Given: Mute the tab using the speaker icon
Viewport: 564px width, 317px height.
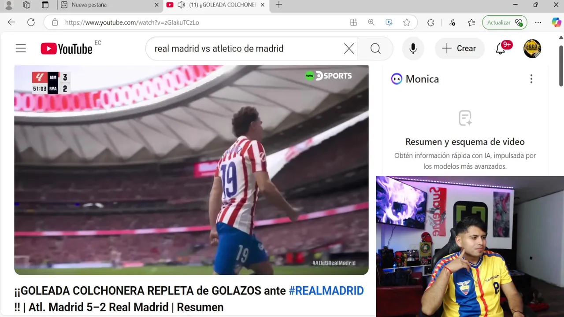Looking at the screenshot, I should 181,5.
